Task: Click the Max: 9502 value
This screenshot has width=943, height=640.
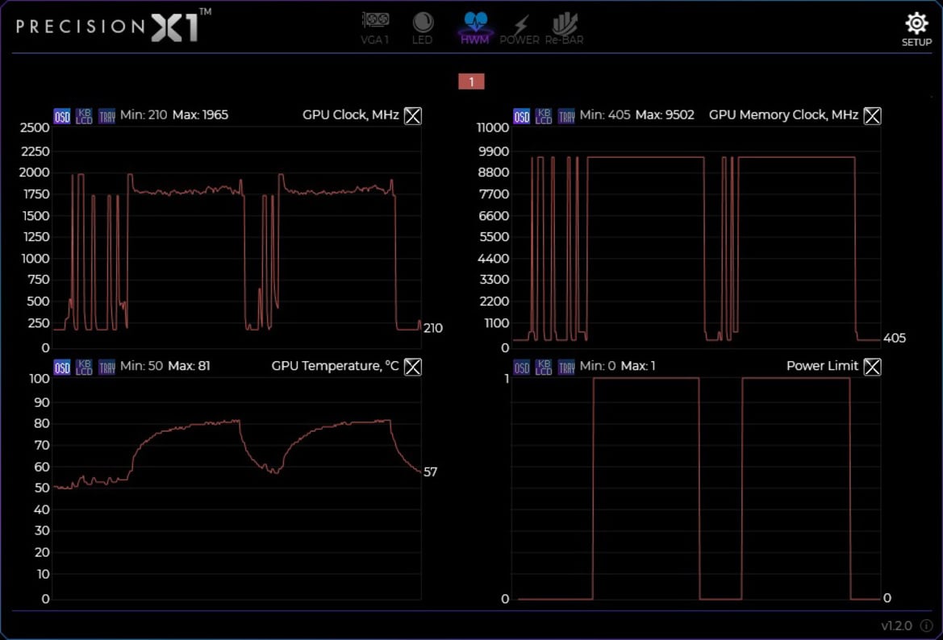Action: click(x=665, y=114)
